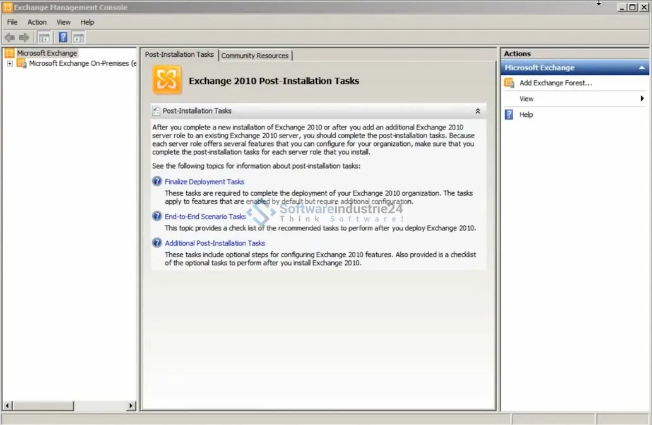Expand the View submenu arrow in Actions
This screenshot has width=652, height=425.
tap(642, 99)
